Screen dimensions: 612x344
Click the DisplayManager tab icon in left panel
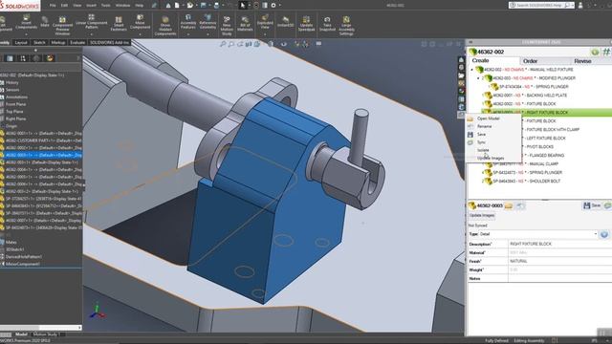point(50,58)
